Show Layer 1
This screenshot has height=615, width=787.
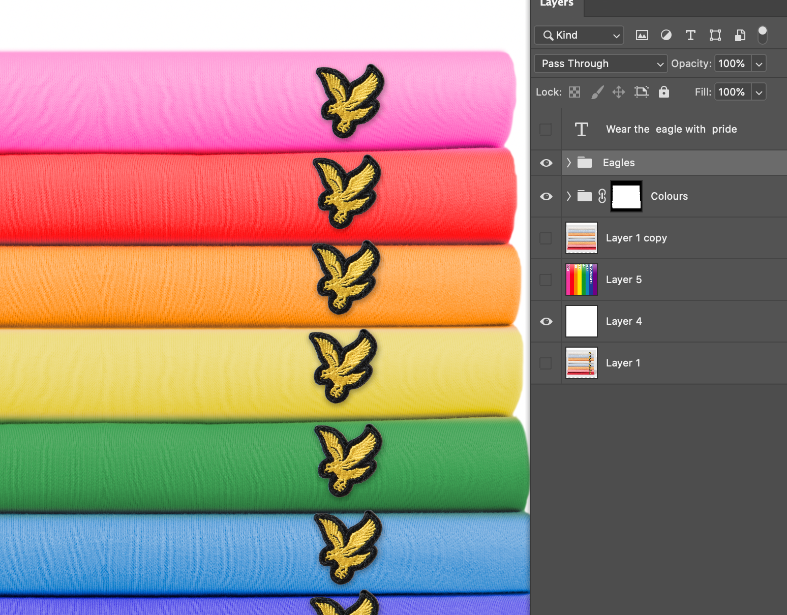[546, 363]
